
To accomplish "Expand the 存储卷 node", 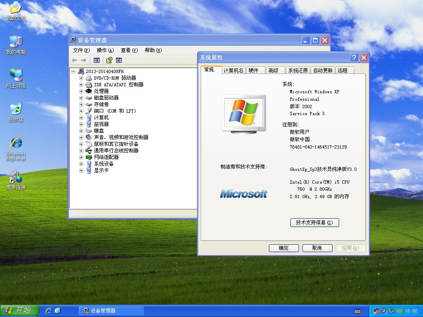I will (x=81, y=104).
